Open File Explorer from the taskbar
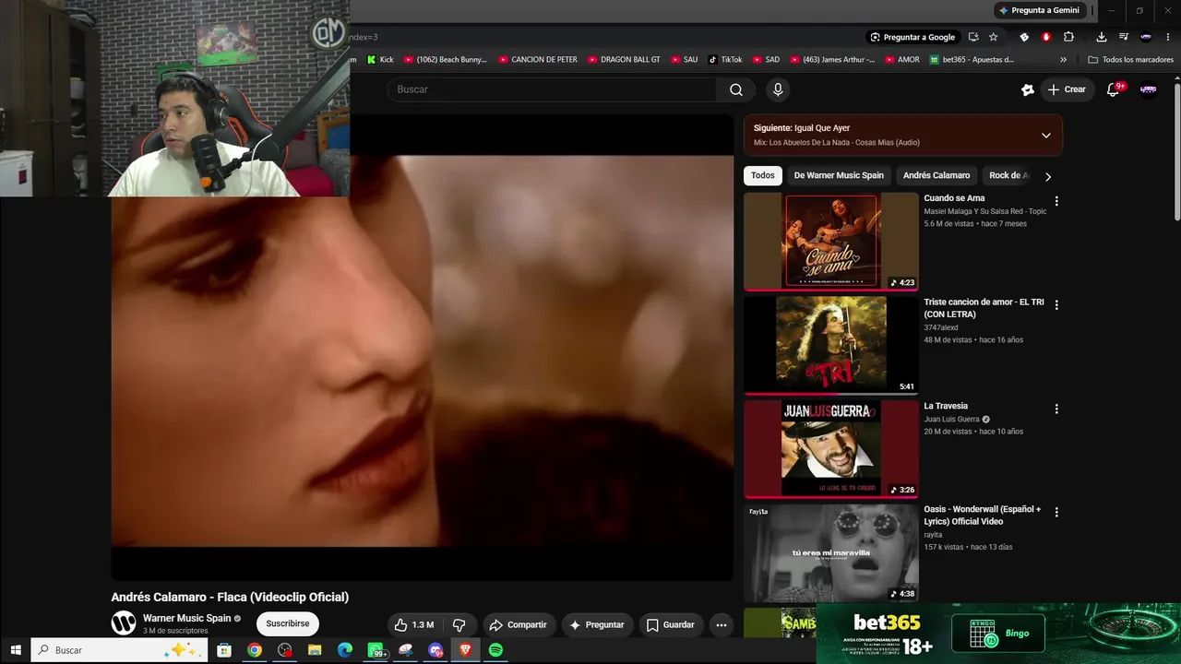This screenshot has height=664, width=1181. pos(315,650)
